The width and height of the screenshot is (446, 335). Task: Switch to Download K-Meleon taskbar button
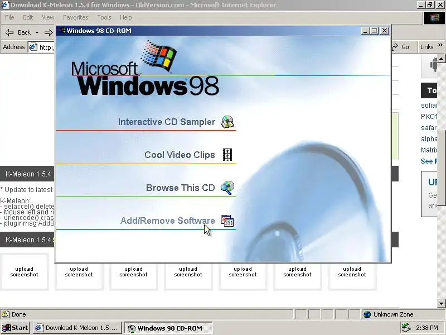[x=77, y=328]
